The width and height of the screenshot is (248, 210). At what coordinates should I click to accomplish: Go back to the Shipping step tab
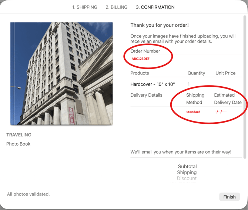click(x=84, y=7)
